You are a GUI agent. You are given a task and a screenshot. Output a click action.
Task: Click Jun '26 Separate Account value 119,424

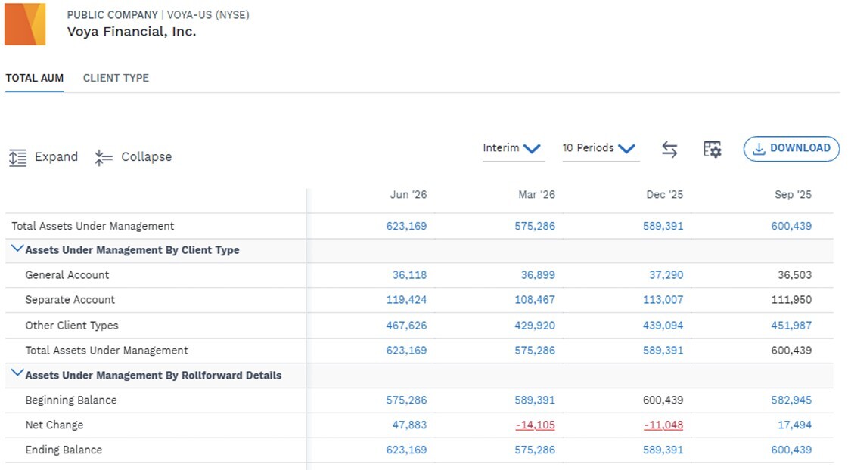[406, 300]
